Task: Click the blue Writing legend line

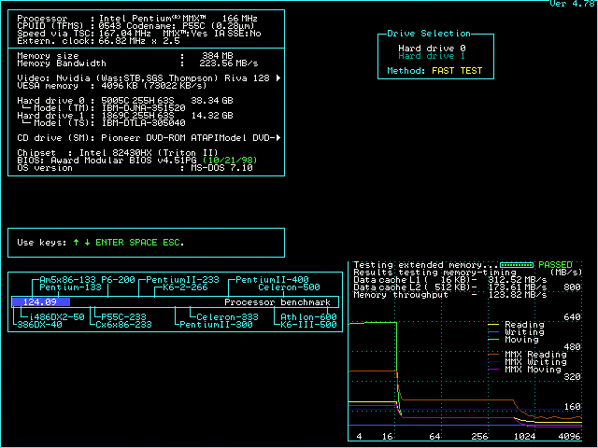Action: [493, 332]
